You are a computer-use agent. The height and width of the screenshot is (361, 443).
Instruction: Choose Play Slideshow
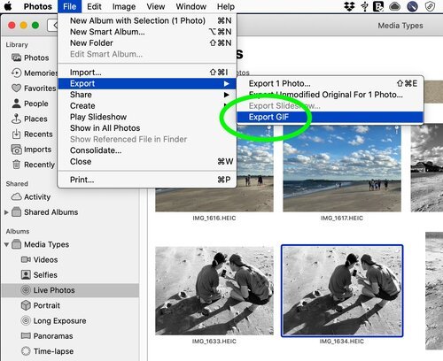point(147,117)
